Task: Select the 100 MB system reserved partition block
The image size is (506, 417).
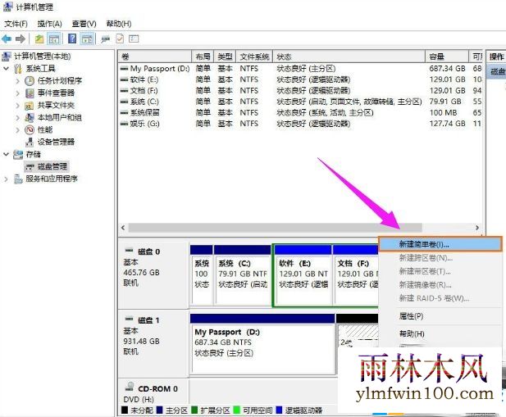Action: pyautogui.click(x=202, y=274)
